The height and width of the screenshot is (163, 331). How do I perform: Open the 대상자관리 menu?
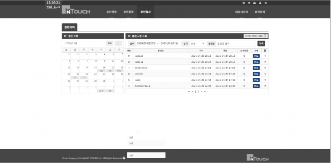point(241,12)
